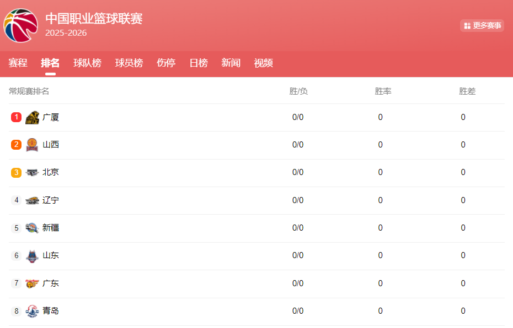Image resolution: width=513 pixels, height=328 pixels.
Task: Click the 北京 team logo
Action: [x=31, y=172]
